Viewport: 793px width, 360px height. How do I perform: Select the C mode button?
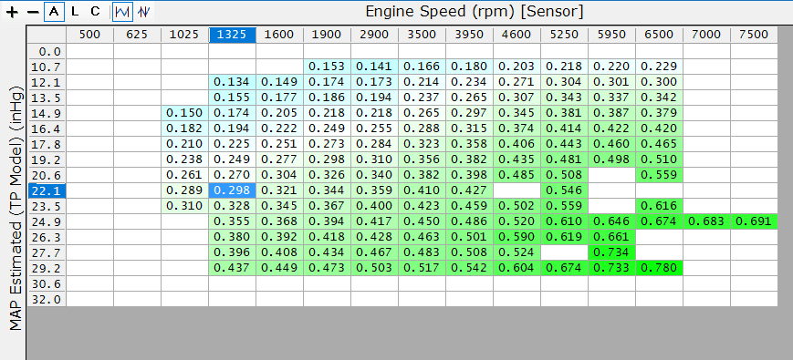point(95,12)
